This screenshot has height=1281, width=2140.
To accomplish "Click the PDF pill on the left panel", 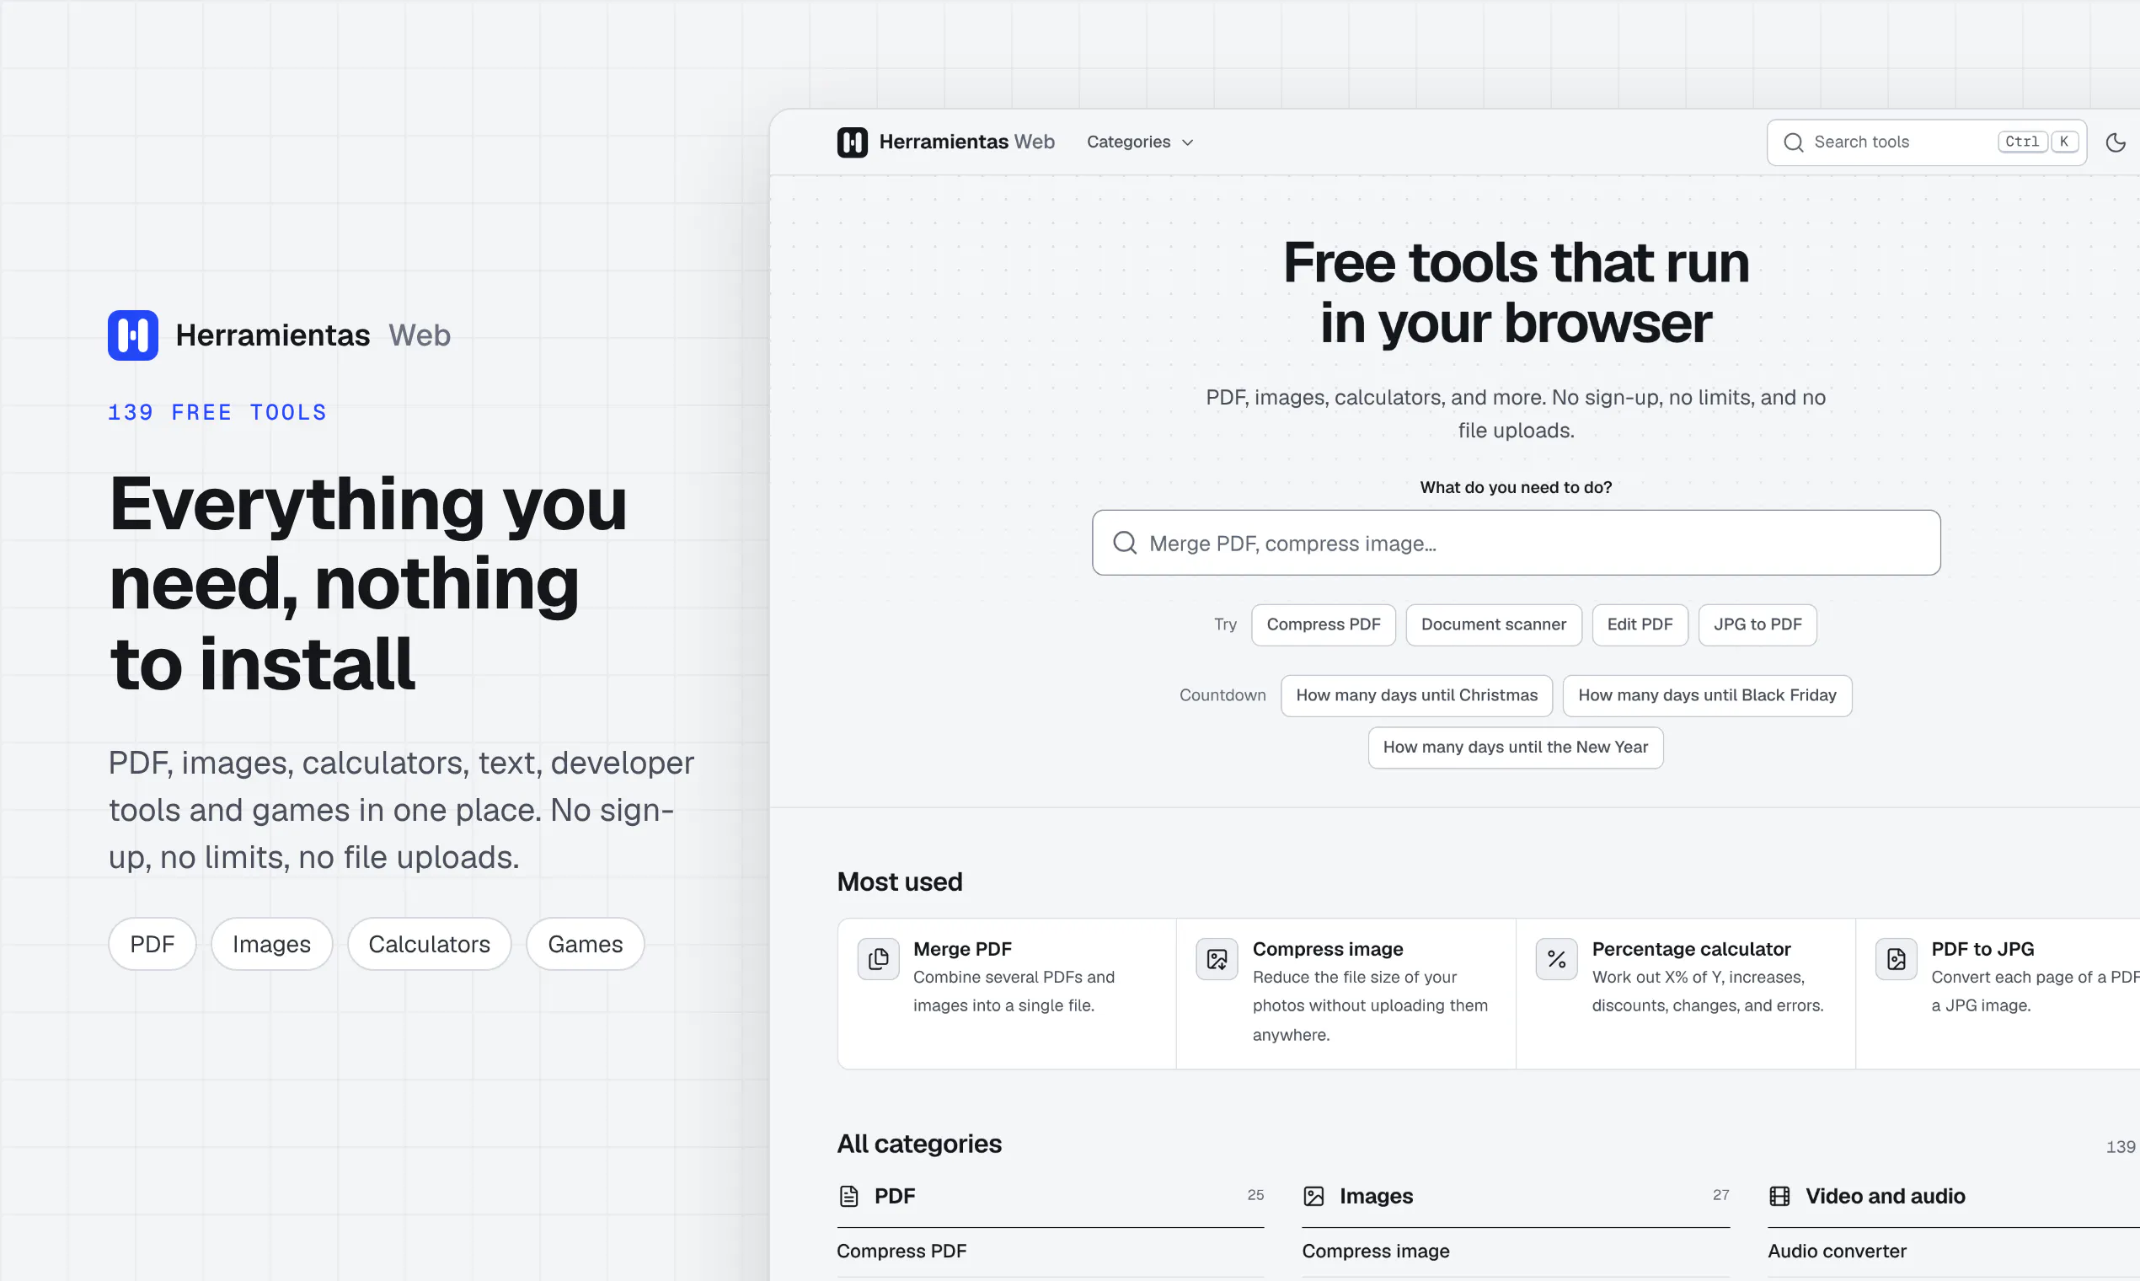I will tap(152, 945).
